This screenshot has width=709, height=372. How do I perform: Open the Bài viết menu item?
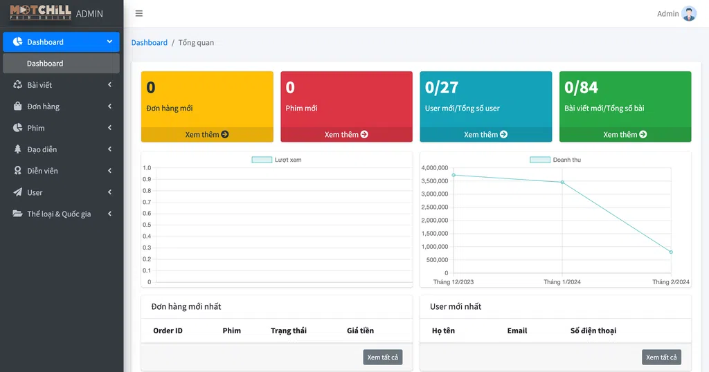click(61, 85)
